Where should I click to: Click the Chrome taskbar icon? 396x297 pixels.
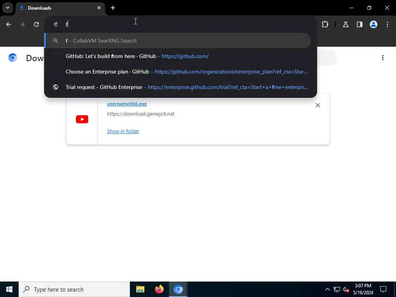(178, 289)
